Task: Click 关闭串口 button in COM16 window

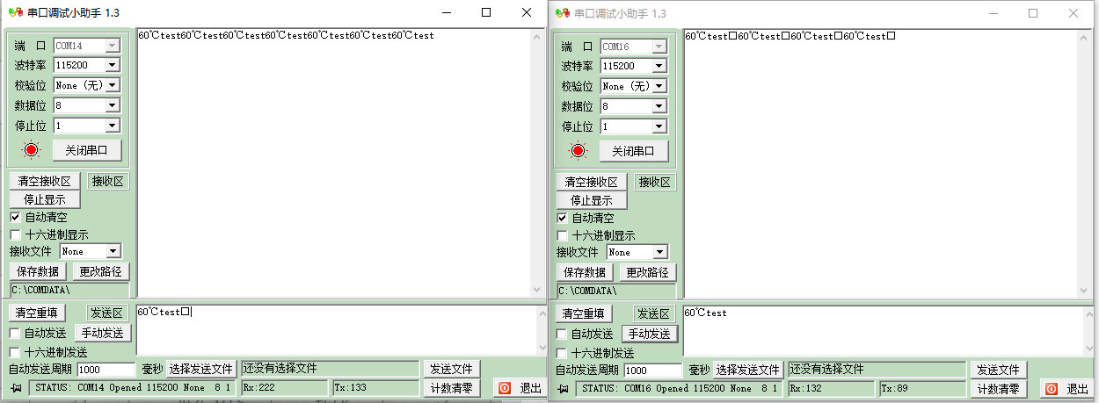Action: click(x=634, y=151)
